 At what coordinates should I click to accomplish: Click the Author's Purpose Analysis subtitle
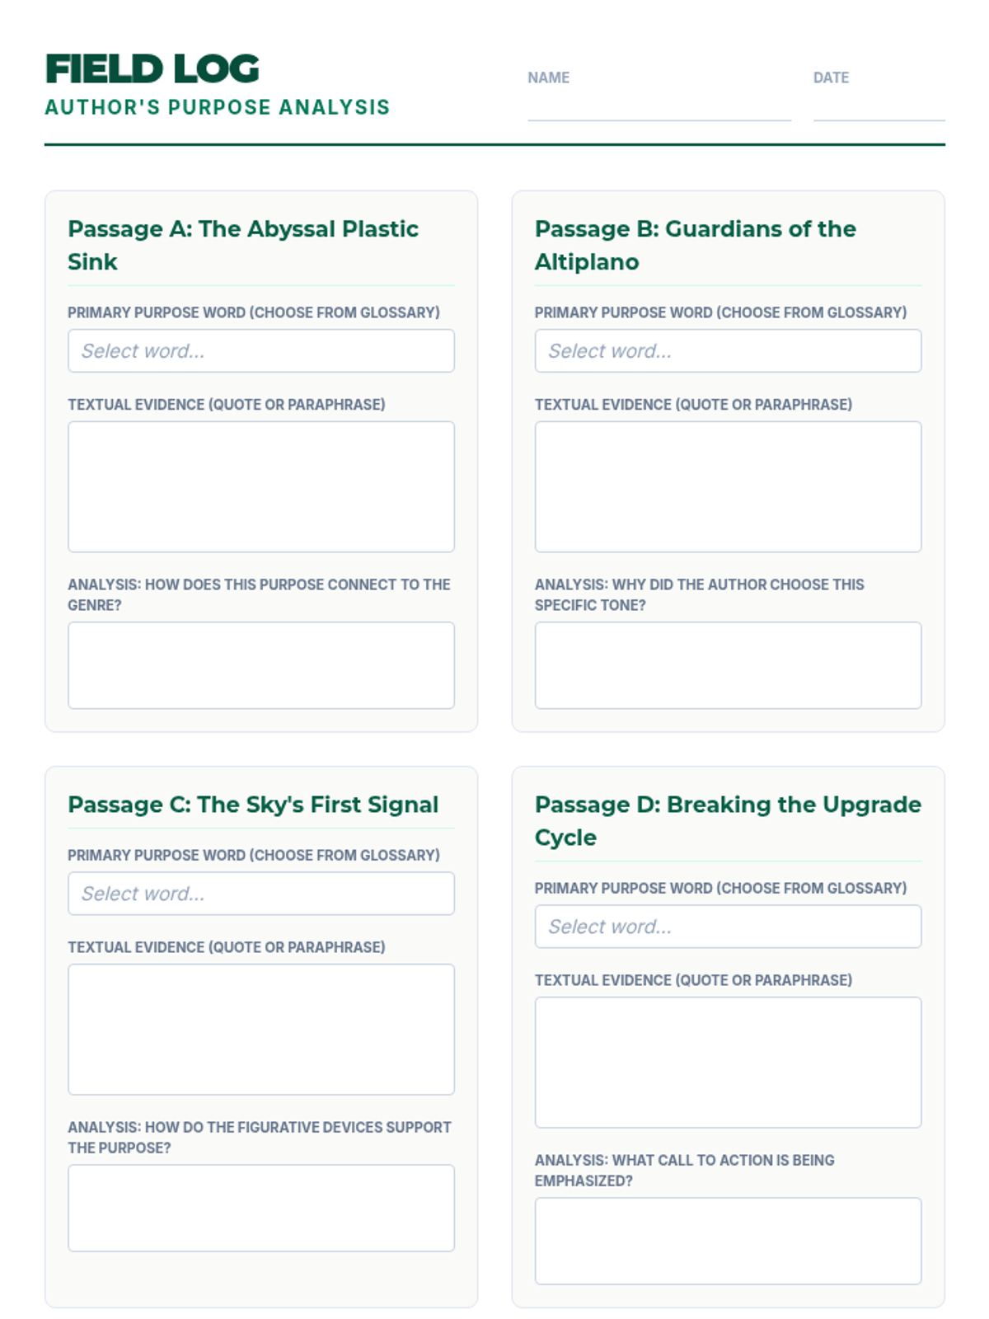point(217,108)
